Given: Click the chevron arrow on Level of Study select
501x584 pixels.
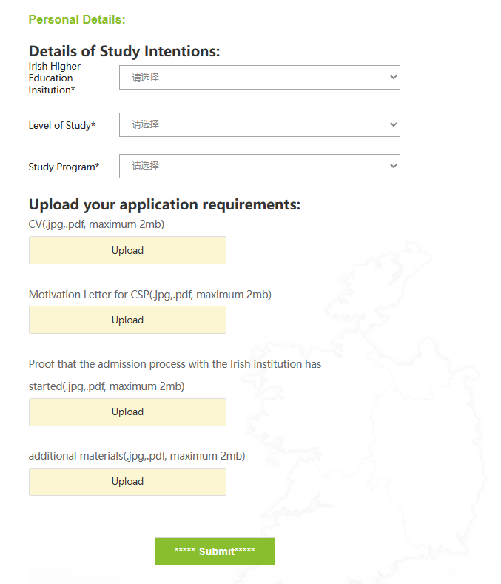Looking at the screenshot, I should tap(393, 124).
